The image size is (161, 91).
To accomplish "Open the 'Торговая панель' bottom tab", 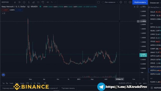I will click(68, 88).
